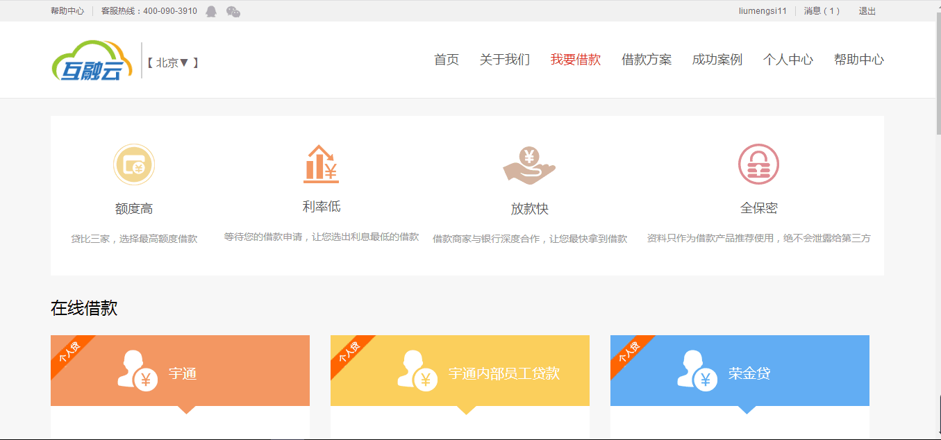Click the 放款快 hand with coin icon
Viewport: 941px width, 440px height.
pyautogui.click(x=529, y=165)
